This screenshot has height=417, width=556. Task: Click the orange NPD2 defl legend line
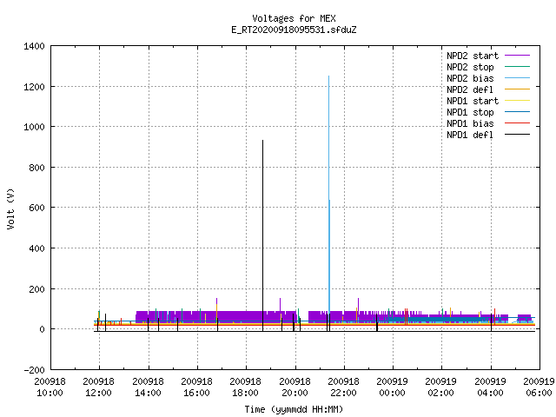pos(517,89)
